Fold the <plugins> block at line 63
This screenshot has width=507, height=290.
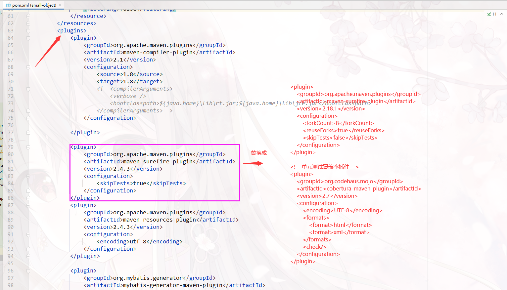28,30
